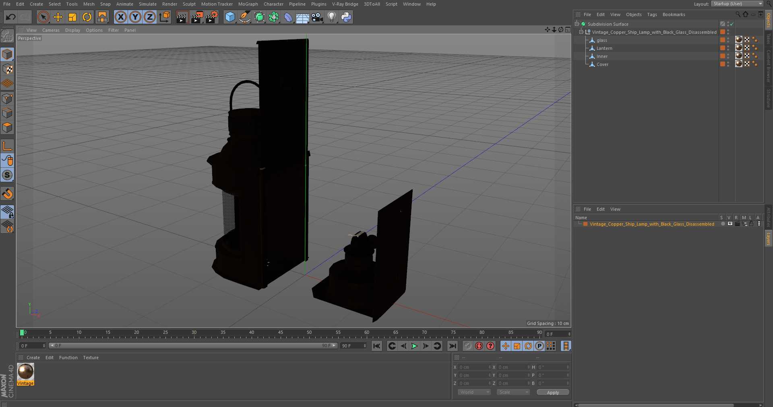Open the Object Manager Tags menu
Image resolution: width=773 pixels, height=407 pixels.
652,14
